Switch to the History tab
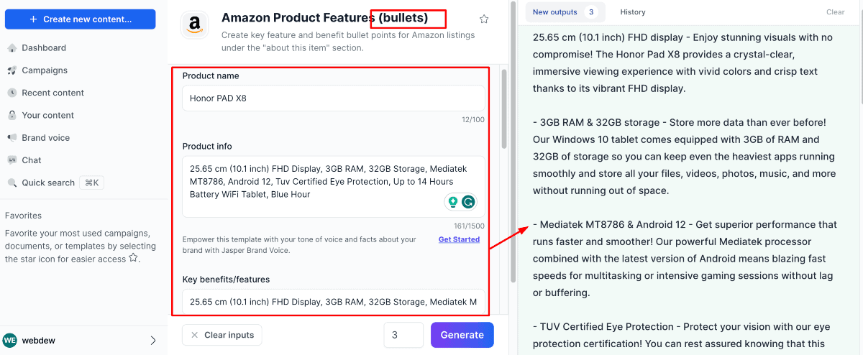This screenshot has height=355, width=863. point(633,12)
